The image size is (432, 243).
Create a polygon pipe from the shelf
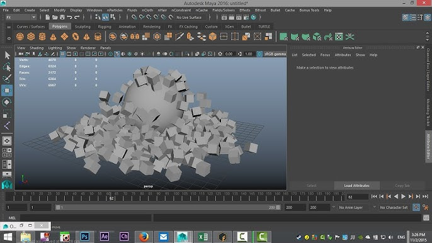pos(98,37)
